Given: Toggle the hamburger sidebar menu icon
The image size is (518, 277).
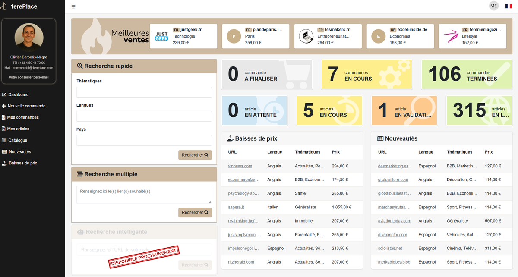Looking at the screenshot, I should pyautogui.click(x=73, y=6).
